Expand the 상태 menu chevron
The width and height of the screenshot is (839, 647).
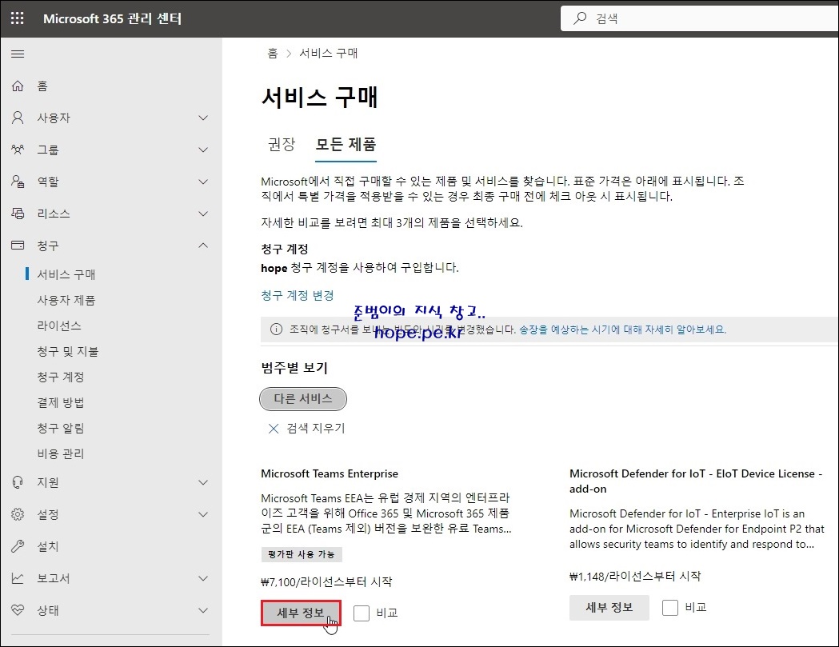[x=203, y=610]
